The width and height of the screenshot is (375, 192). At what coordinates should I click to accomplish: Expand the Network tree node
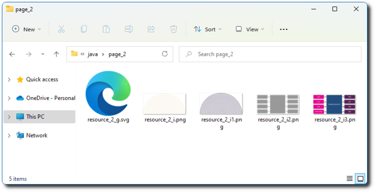click(x=9, y=135)
